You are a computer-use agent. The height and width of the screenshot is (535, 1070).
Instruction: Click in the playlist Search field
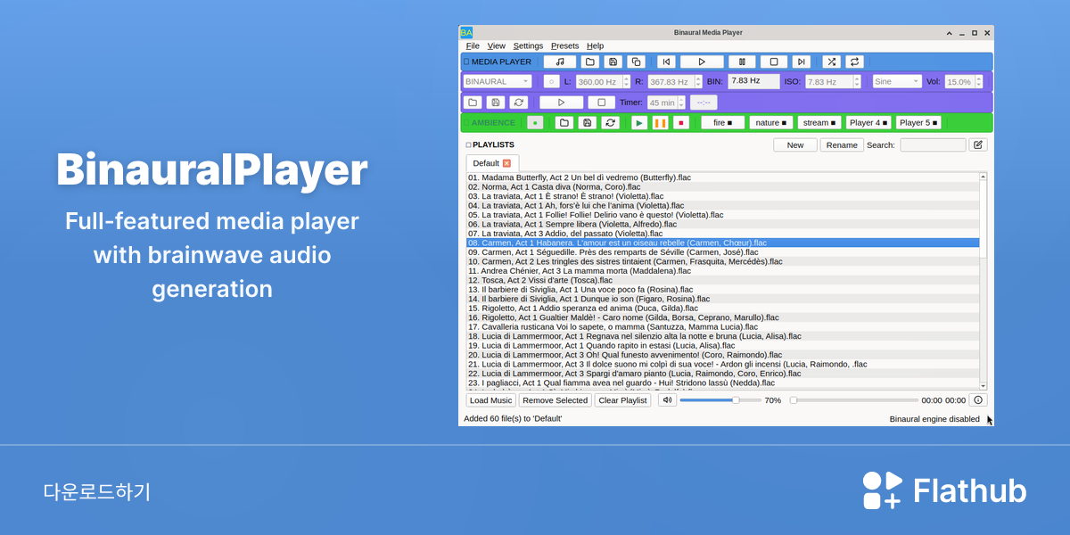pyautogui.click(x=933, y=144)
